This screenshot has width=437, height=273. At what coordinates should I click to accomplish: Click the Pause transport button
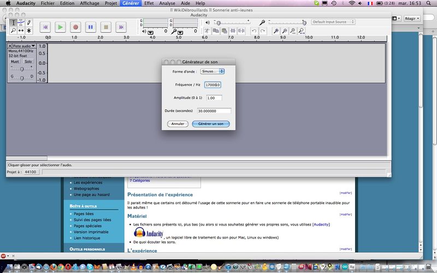pos(91,26)
